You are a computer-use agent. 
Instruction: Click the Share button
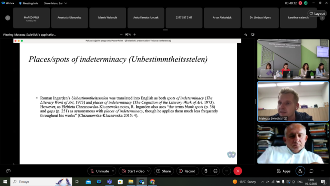click(x=164, y=171)
